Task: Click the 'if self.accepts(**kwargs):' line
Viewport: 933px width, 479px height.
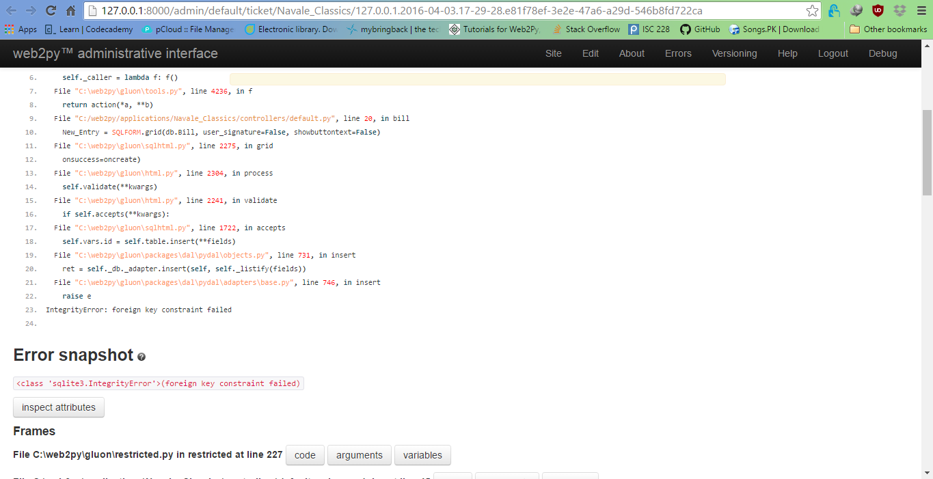Action: click(116, 214)
